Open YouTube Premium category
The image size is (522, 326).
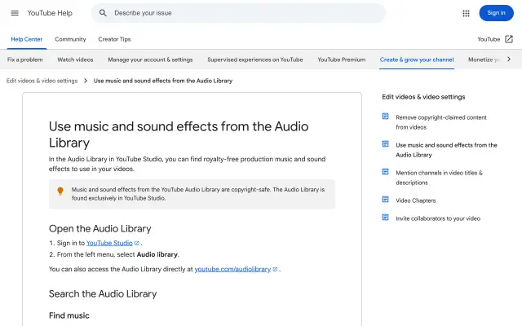point(341,59)
